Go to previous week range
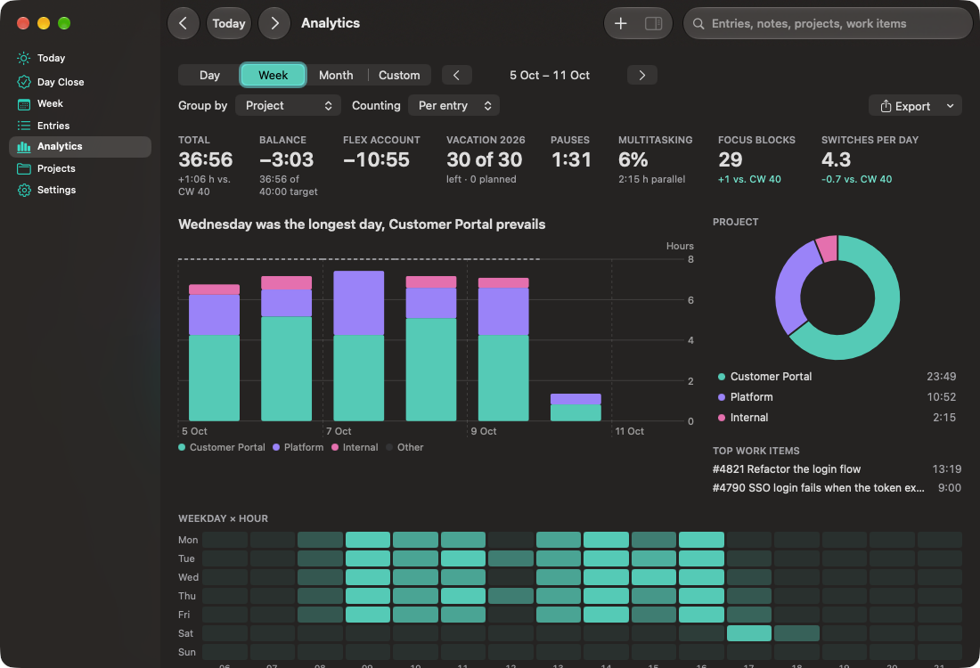980x668 pixels. 457,75
